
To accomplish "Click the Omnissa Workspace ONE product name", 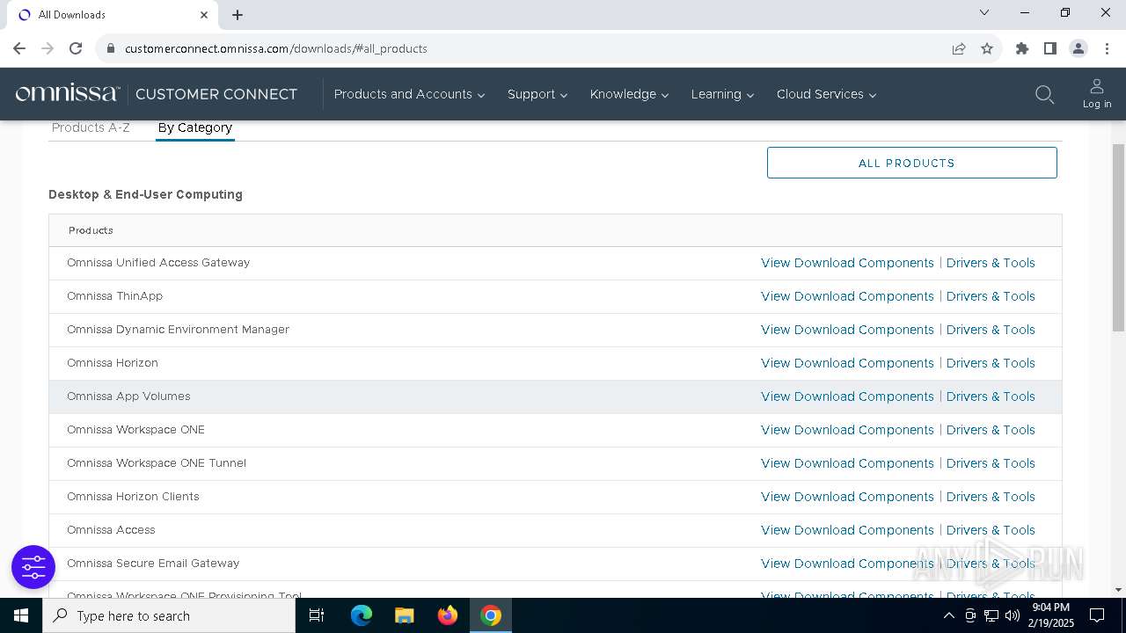I will pyautogui.click(x=135, y=430).
